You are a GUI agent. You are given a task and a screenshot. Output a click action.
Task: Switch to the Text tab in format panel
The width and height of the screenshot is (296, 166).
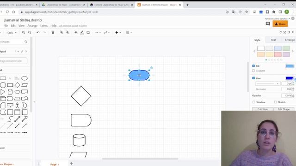273,40
